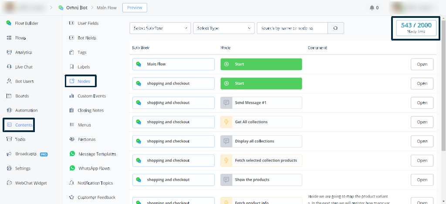Select Nodes in the Contents submenu
Image resolution: width=446 pixels, height=204 pixels.
pos(81,82)
